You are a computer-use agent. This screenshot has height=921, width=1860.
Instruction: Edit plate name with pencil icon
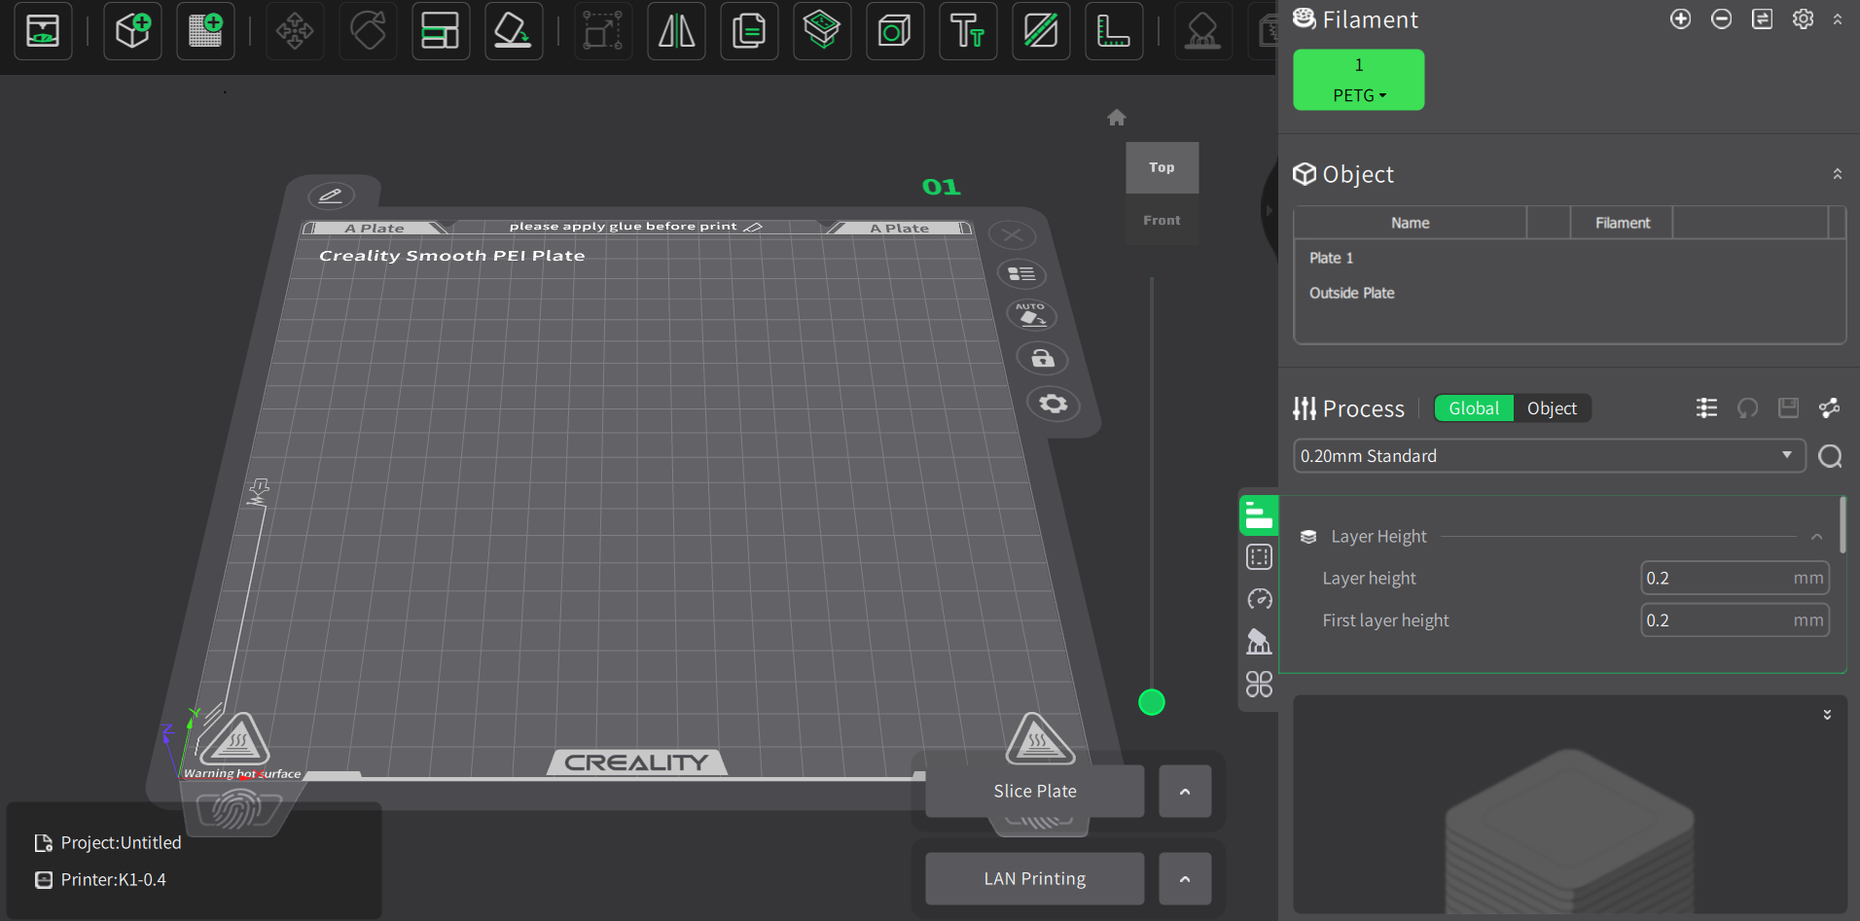(x=331, y=196)
